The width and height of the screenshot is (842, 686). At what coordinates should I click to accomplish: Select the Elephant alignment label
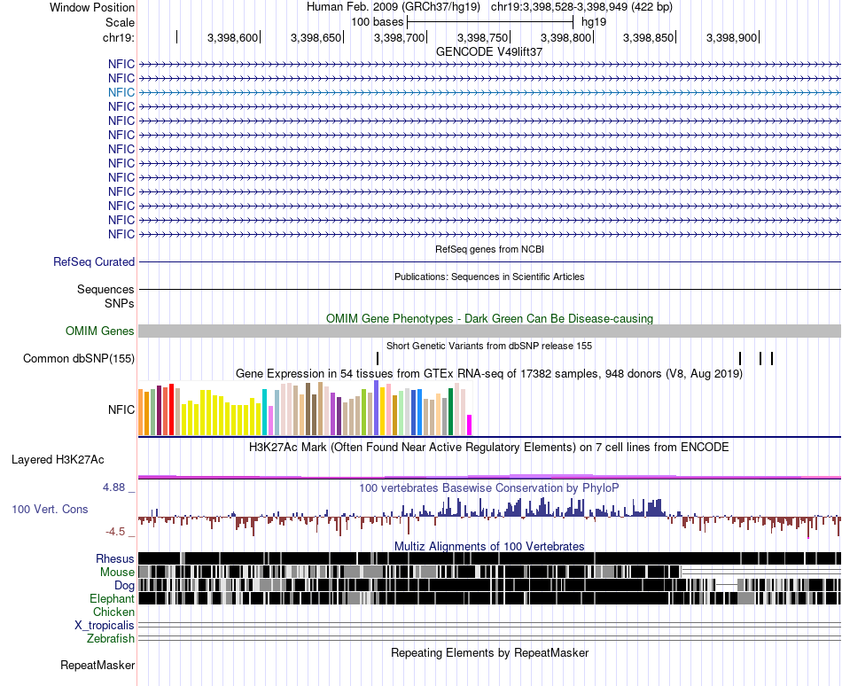pos(112,598)
